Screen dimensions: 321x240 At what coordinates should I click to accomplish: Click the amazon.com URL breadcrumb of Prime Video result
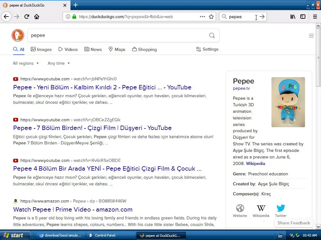(73, 201)
